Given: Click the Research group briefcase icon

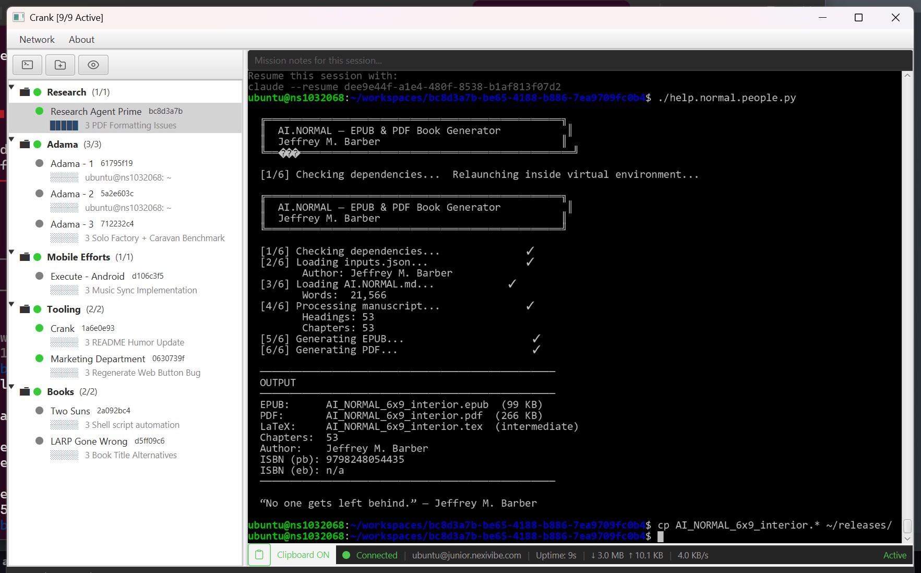Looking at the screenshot, I should click(24, 92).
